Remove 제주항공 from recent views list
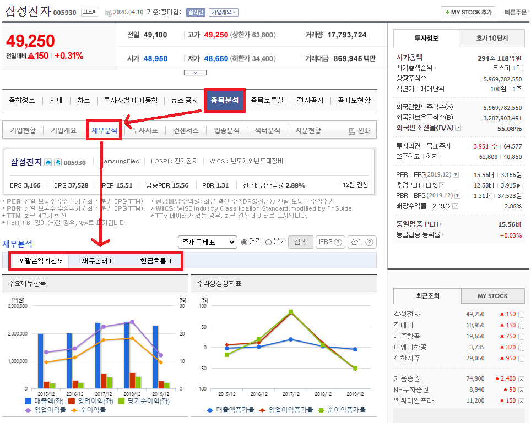This screenshot has width=531, height=423. point(521,337)
